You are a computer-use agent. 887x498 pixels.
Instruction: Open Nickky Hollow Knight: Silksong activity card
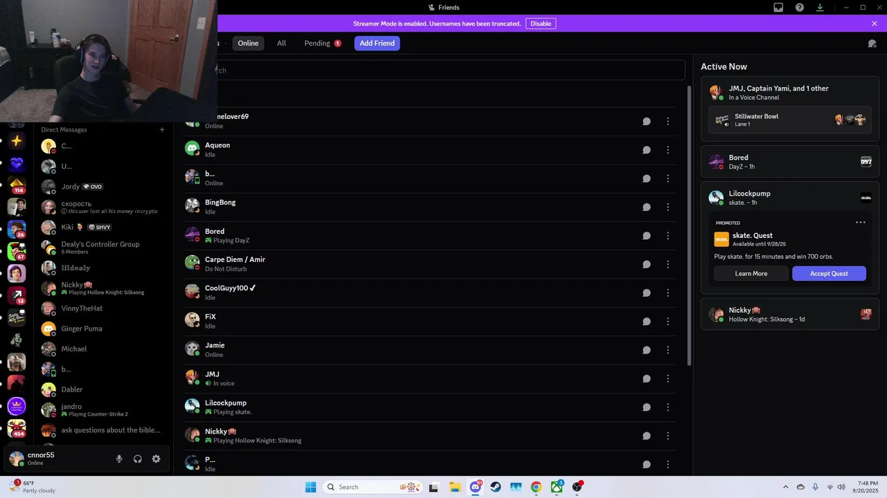[x=790, y=315]
